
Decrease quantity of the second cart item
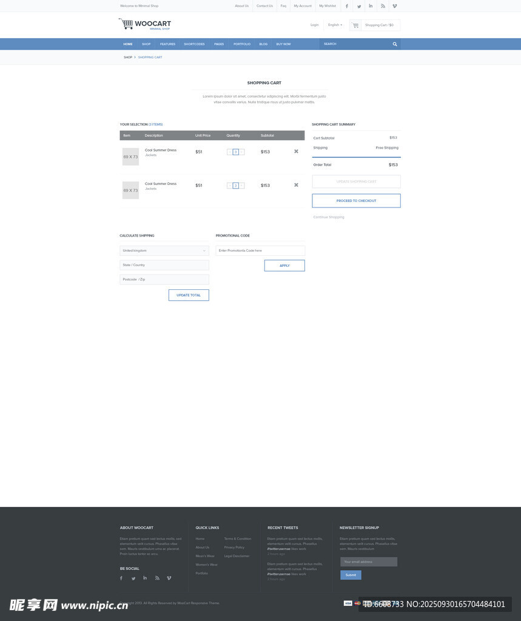pyautogui.click(x=229, y=186)
